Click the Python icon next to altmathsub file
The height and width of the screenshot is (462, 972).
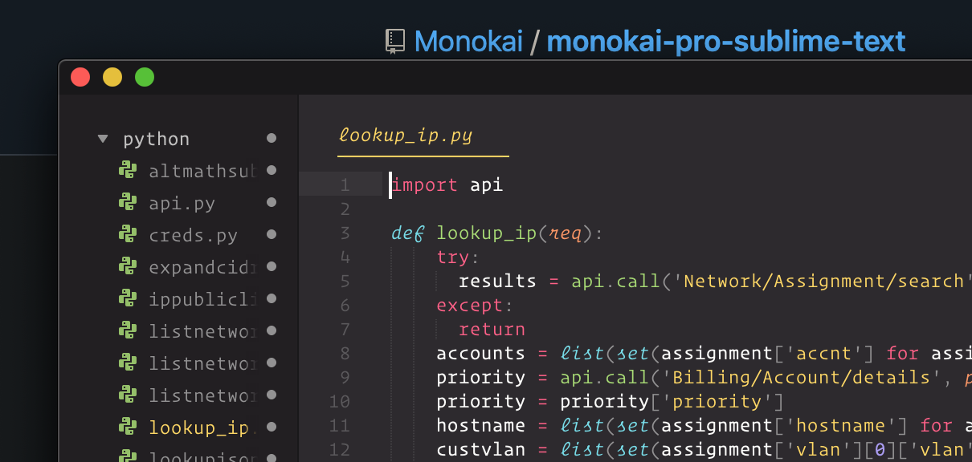pyautogui.click(x=128, y=171)
